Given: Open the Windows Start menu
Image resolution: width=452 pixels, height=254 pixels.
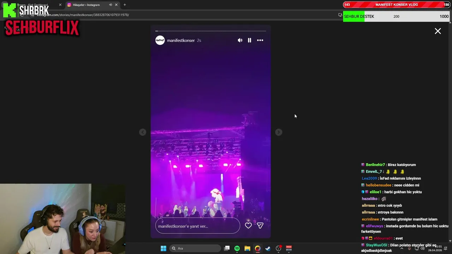Looking at the screenshot, I should [163, 248].
